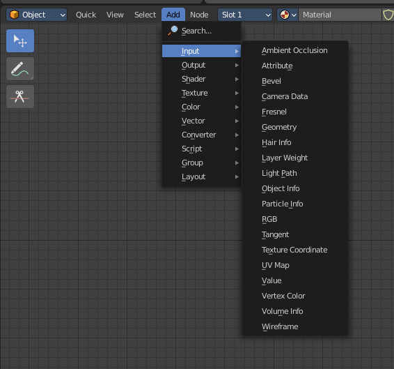The image size is (394, 369).
Task: Add a Camera Data node
Action: tap(295, 96)
